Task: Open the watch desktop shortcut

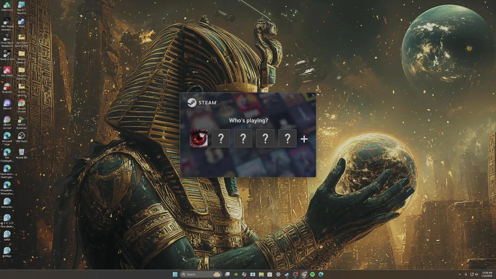Action: [7, 235]
